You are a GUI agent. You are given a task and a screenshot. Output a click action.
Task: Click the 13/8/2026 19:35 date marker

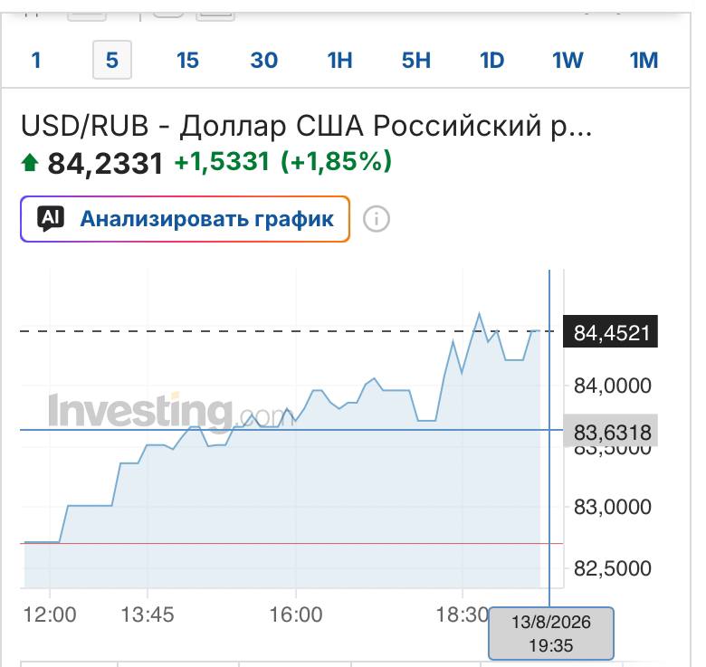click(551, 634)
